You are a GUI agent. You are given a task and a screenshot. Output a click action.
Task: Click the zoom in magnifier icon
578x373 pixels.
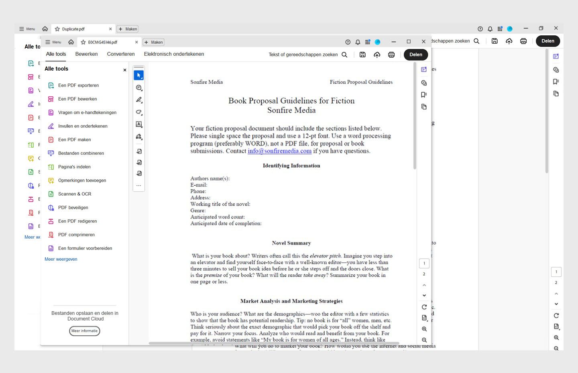click(x=424, y=328)
